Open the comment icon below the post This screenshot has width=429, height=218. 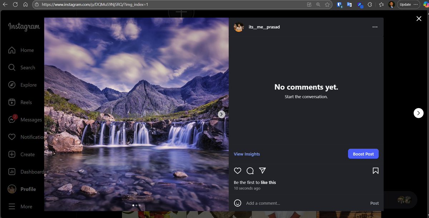pyautogui.click(x=250, y=171)
